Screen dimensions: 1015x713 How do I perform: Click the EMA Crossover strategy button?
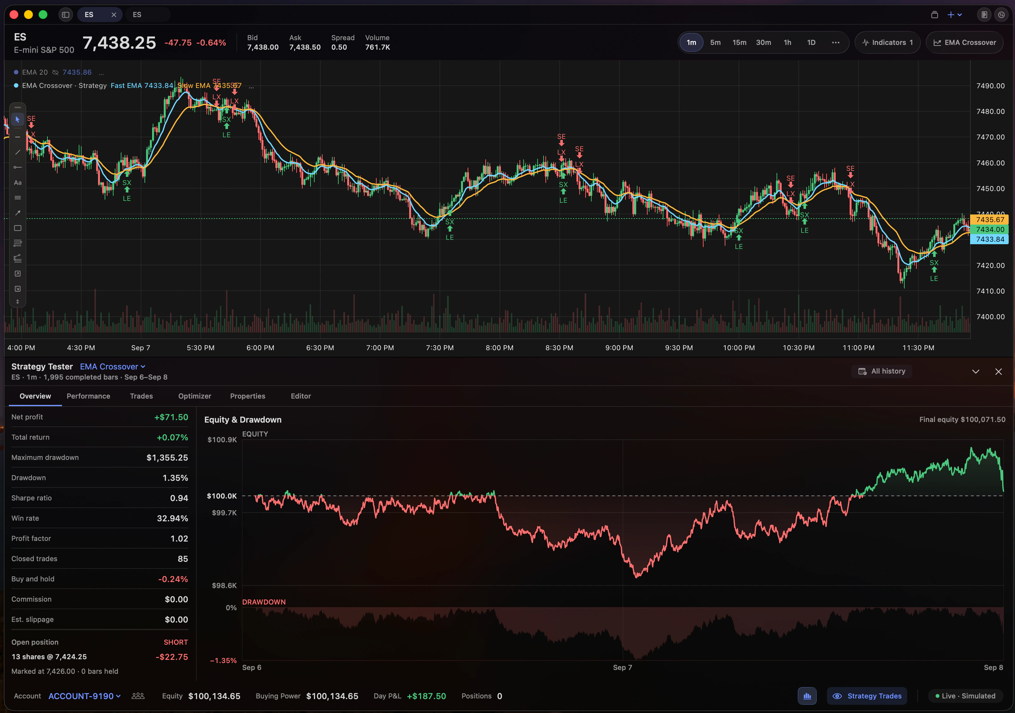pyautogui.click(x=964, y=42)
